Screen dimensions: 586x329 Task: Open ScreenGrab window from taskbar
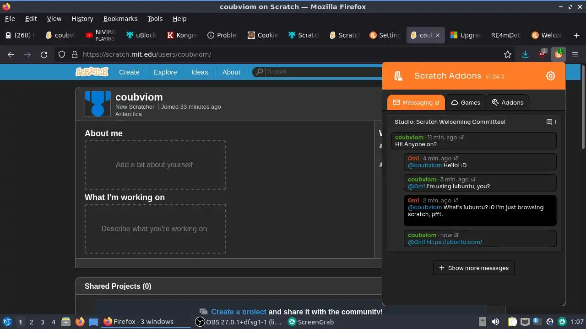311,322
